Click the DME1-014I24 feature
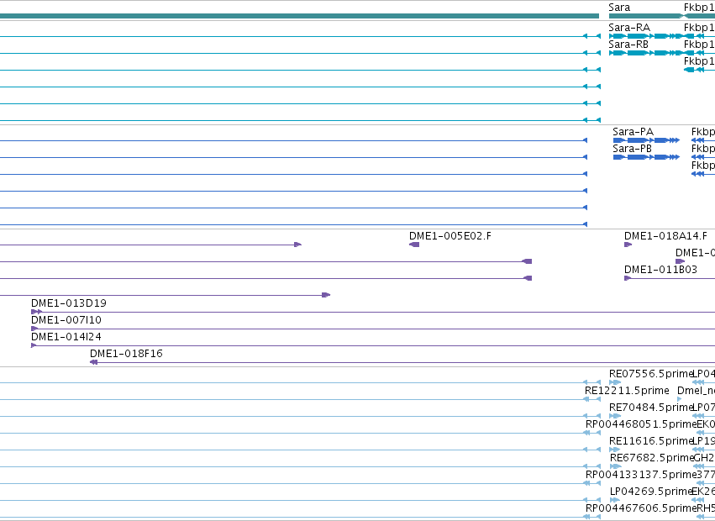Screen dimensions: 715x521 pos(373,346)
